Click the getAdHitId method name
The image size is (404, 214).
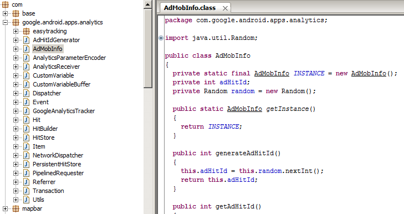coord(235,207)
